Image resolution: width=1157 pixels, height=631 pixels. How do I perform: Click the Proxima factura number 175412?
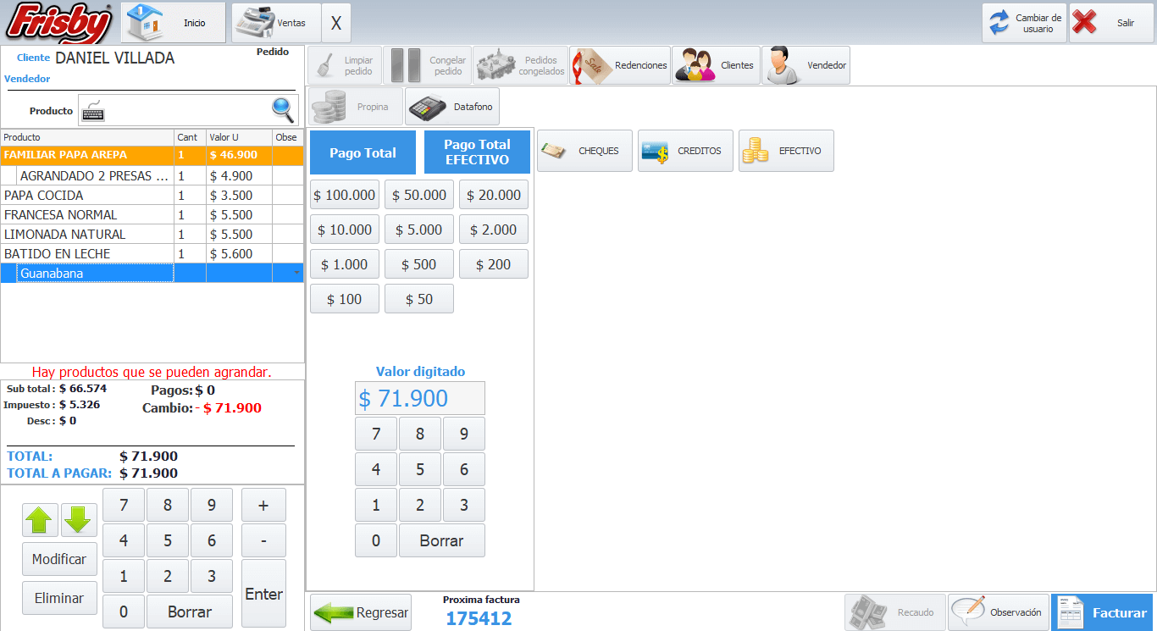point(479,618)
